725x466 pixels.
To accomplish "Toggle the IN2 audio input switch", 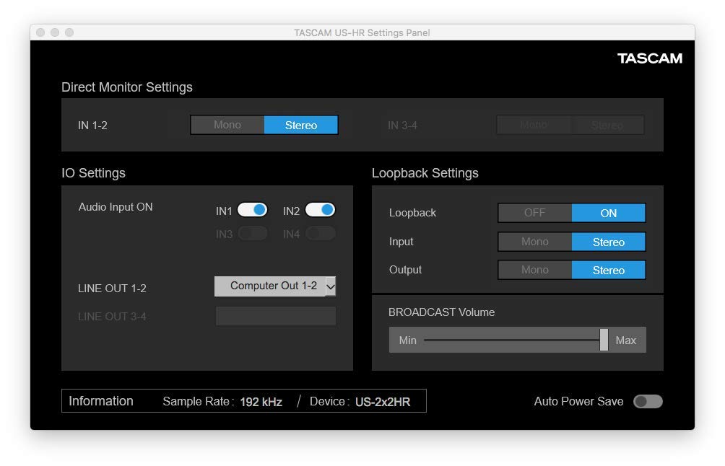I will tap(320, 210).
